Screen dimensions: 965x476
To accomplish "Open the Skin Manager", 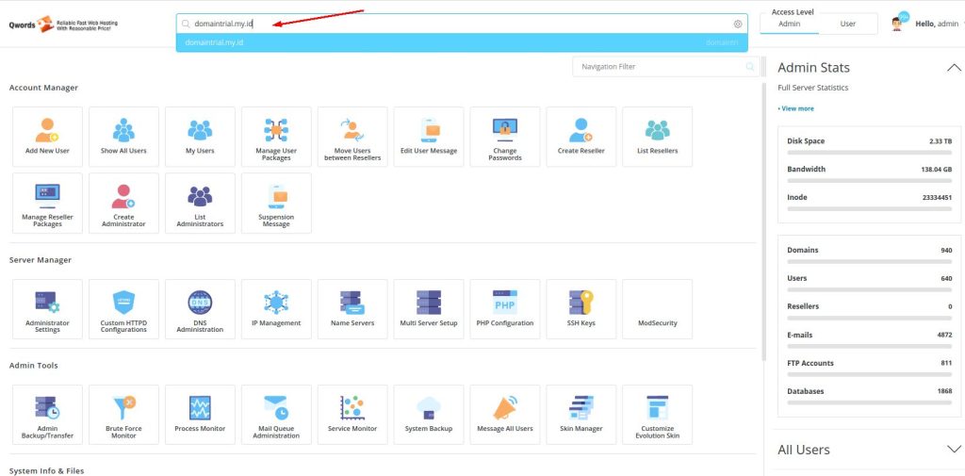I will [x=581, y=415].
